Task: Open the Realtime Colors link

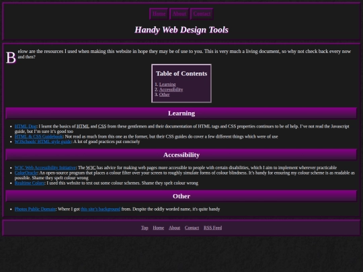Action: click(x=30, y=183)
